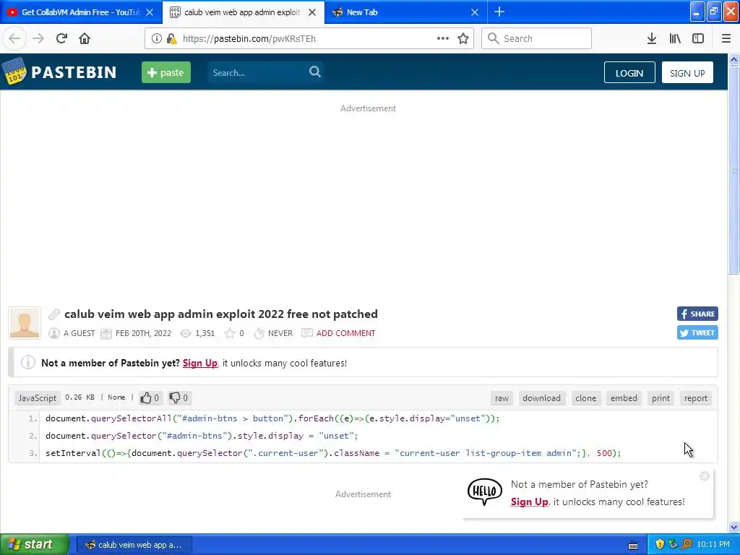
Task: Close the New Tab tab
Action: pos(475,12)
